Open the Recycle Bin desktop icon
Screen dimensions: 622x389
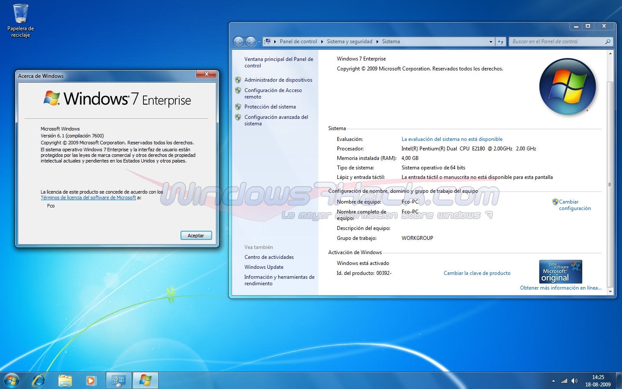(20, 20)
